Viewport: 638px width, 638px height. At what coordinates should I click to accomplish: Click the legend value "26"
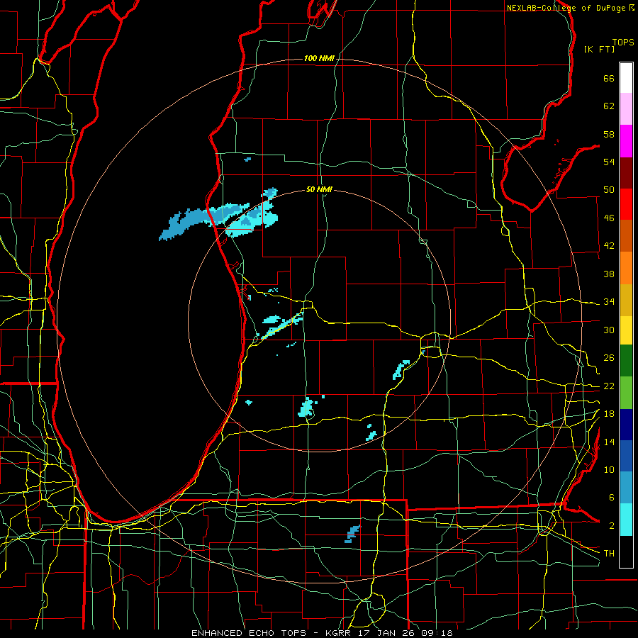(x=609, y=358)
